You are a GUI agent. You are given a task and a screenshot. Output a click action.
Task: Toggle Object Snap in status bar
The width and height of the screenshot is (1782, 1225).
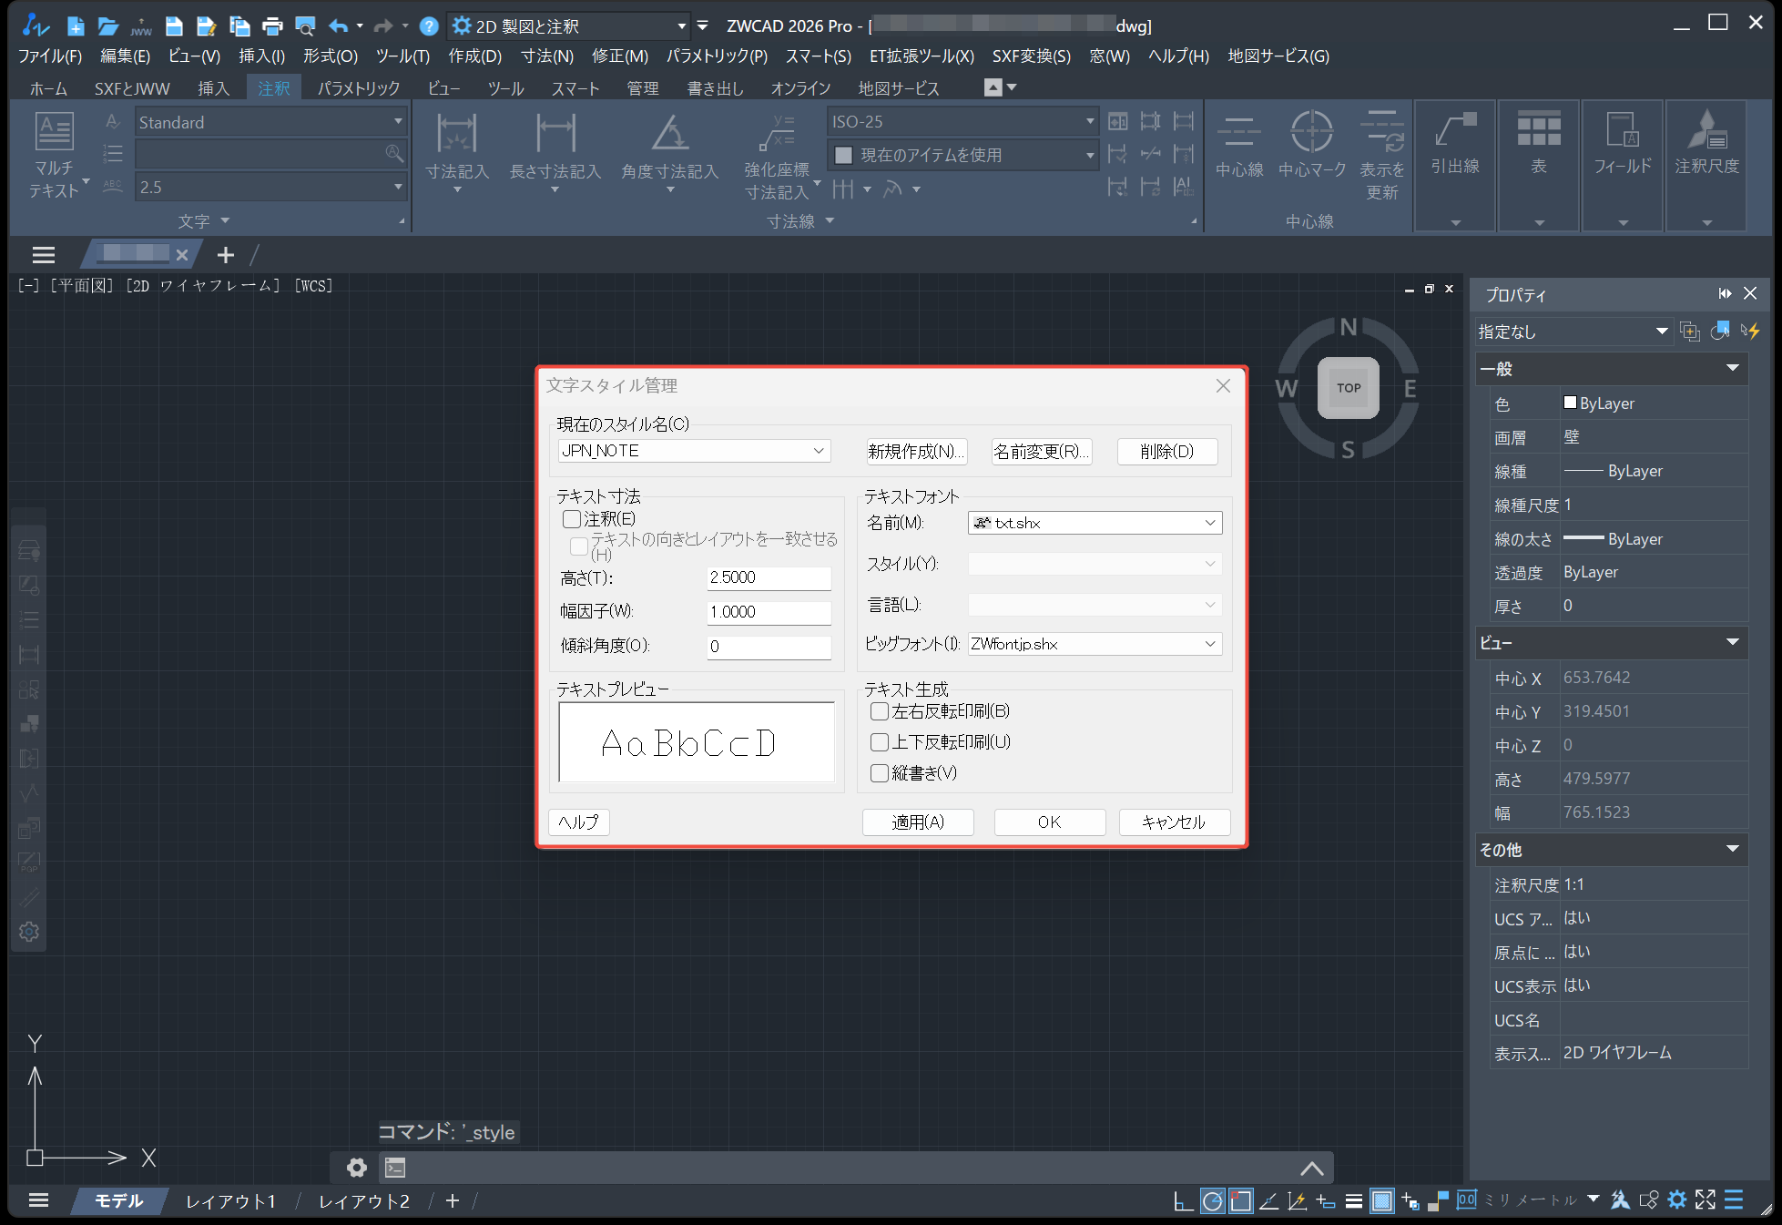[x=1240, y=1201]
